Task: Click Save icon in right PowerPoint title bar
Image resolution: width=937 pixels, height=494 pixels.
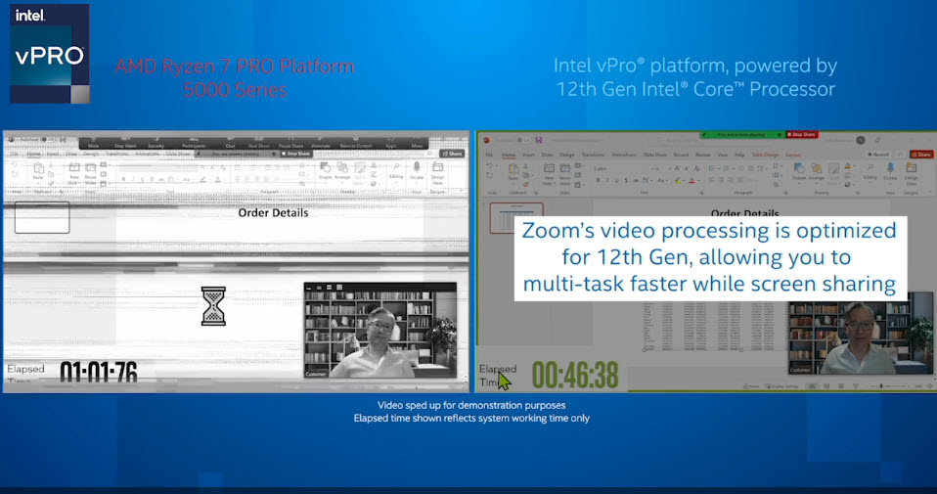Action: click(539, 141)
